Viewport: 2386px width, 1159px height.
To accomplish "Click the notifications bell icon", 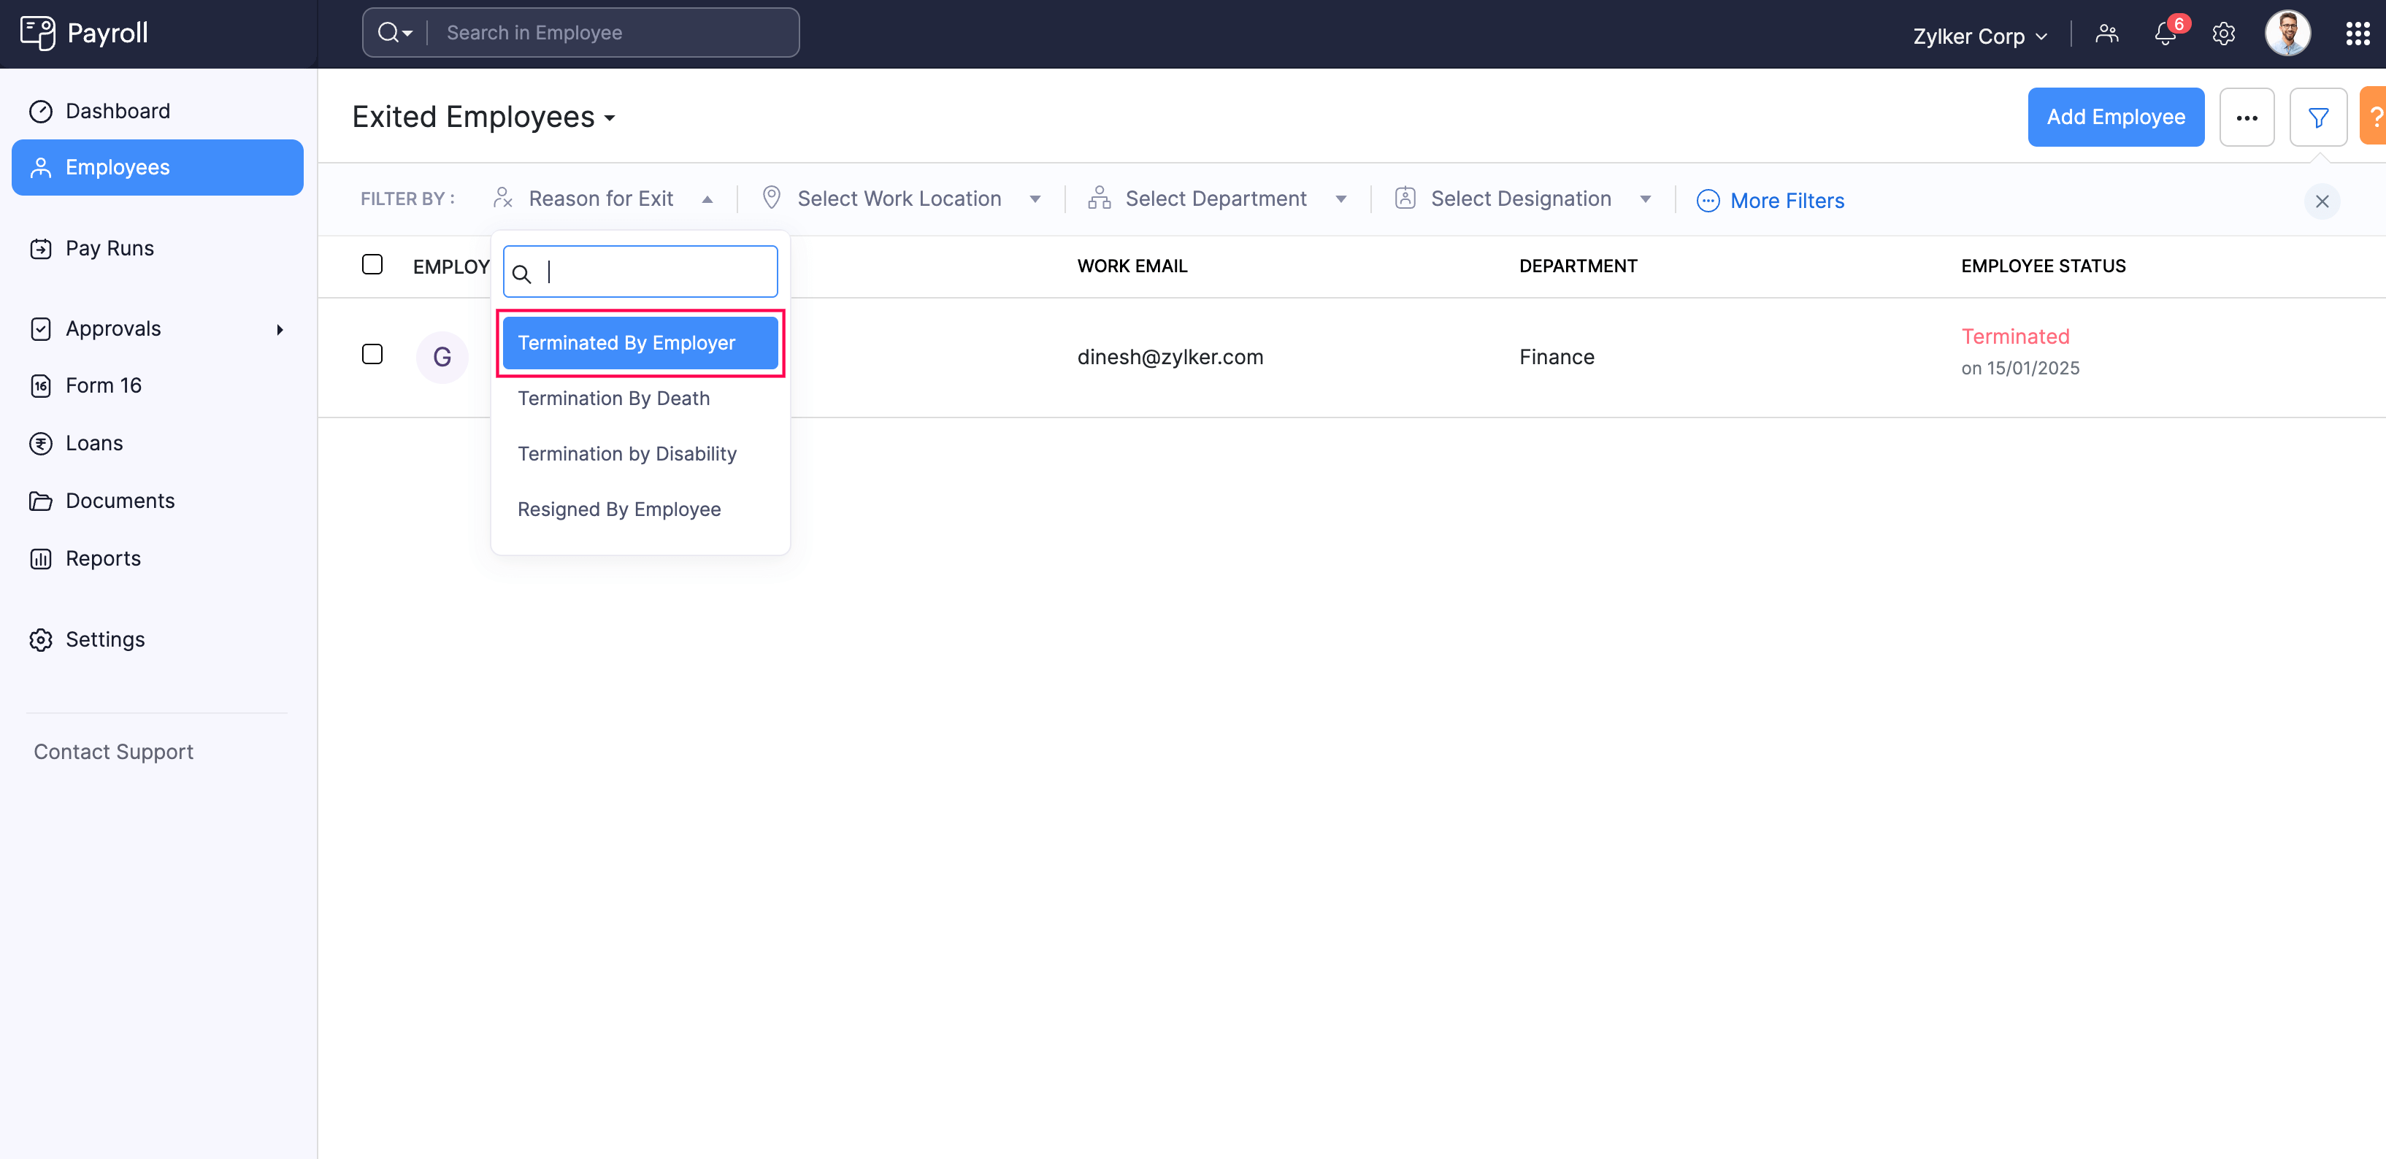I will coord(2165,35).
